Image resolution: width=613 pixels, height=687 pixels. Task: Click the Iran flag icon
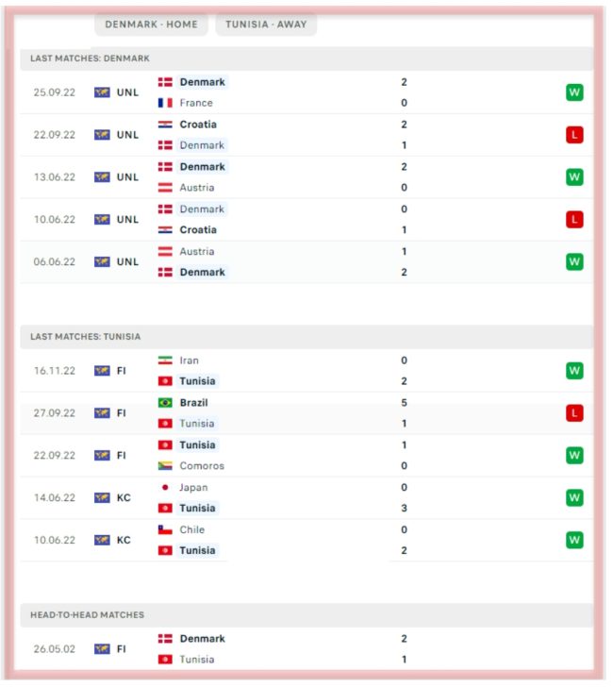click(x=165, y=360)
